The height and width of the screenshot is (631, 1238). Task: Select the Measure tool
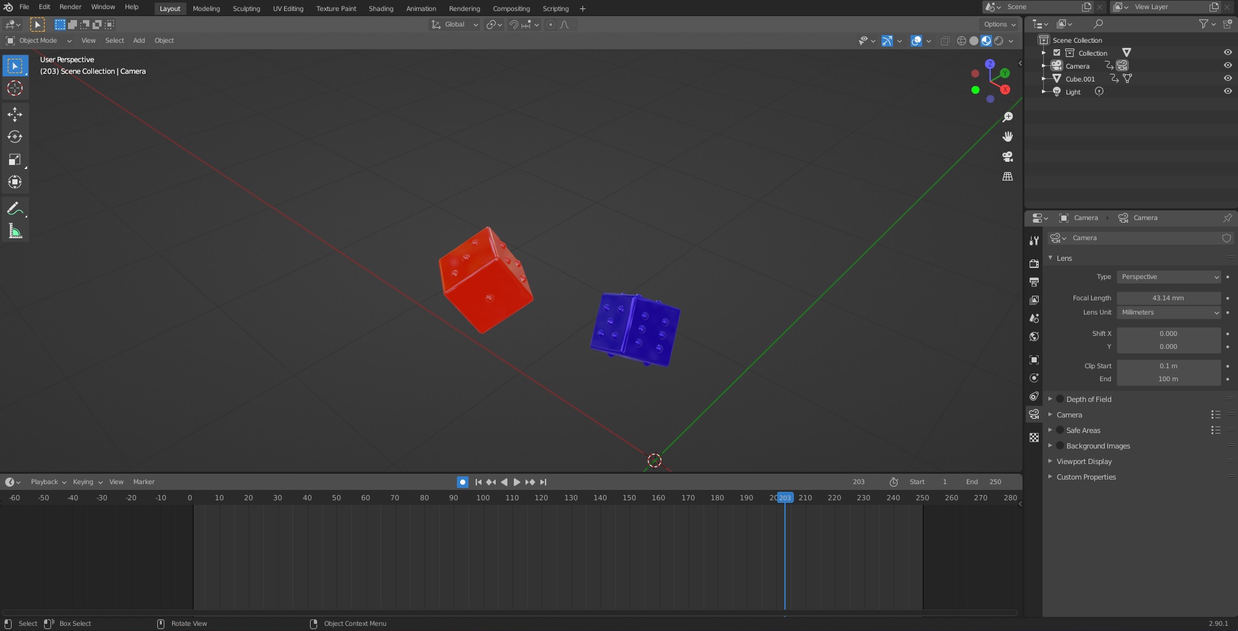tap(14, 230)
